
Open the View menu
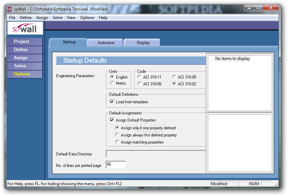point(71,18)
